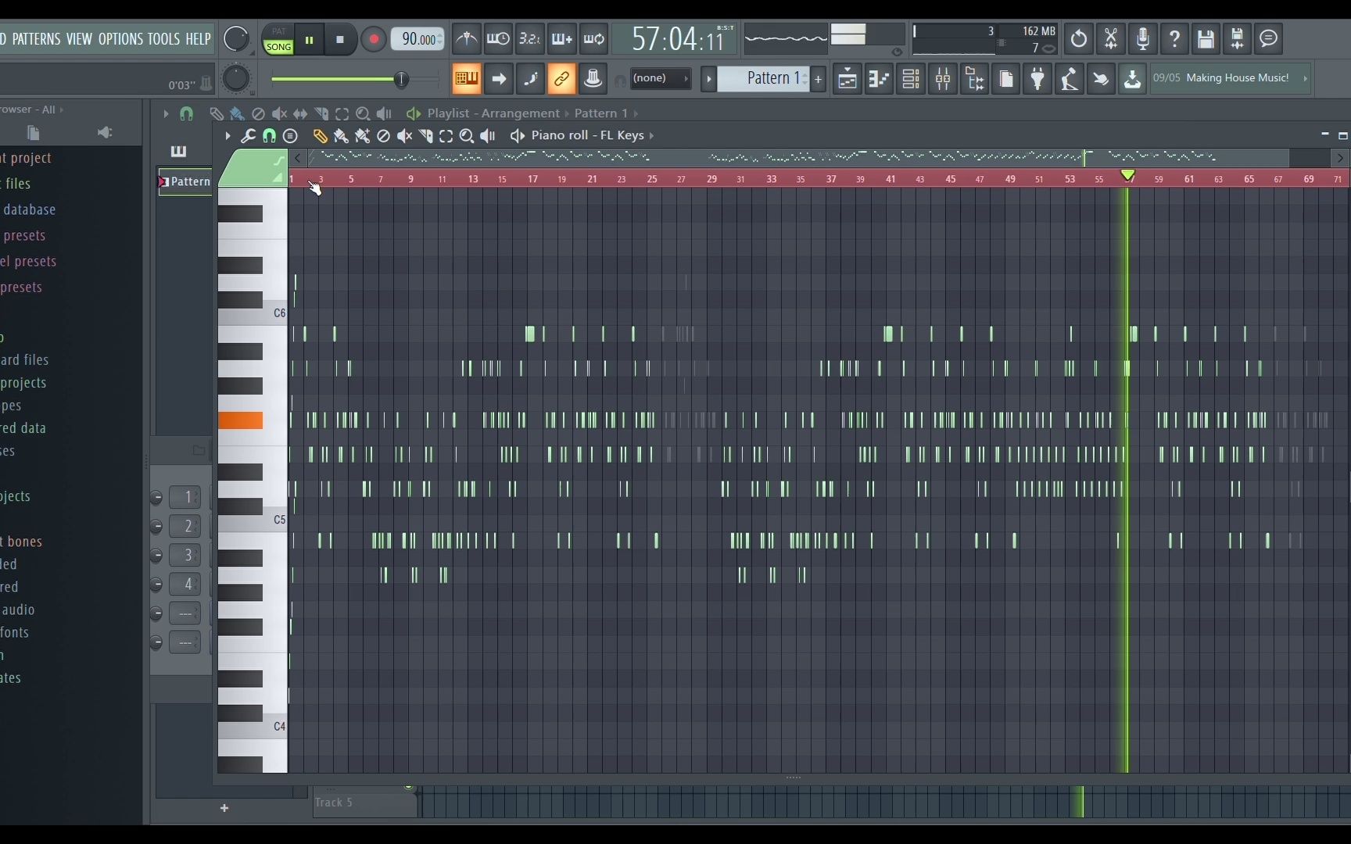The width and height of the screenshot is (1351, 844).
Task: Click the red record button
Action: tap(374, 39)
